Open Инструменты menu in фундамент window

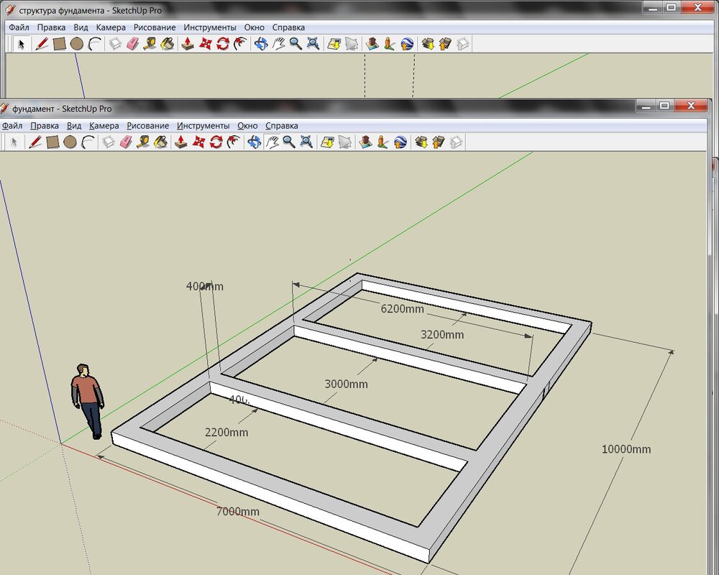[x=203, y=126]
